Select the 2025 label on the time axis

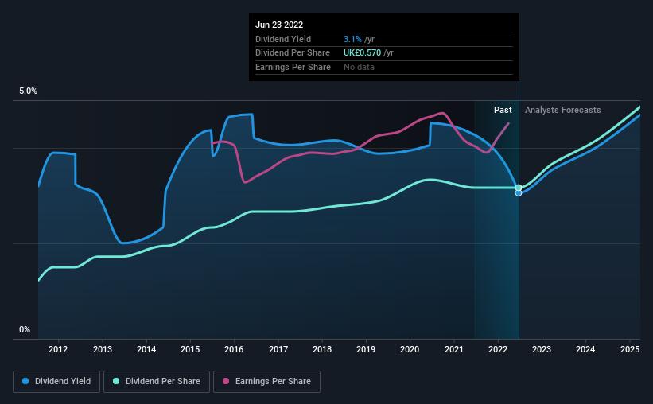pyautogui.click(x=630, y=349)
